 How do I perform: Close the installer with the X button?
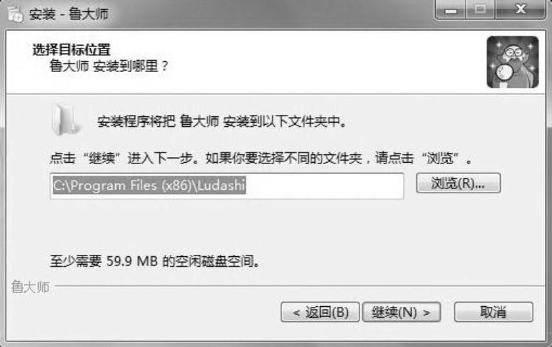pyautogui.click(x=520, y=10)
